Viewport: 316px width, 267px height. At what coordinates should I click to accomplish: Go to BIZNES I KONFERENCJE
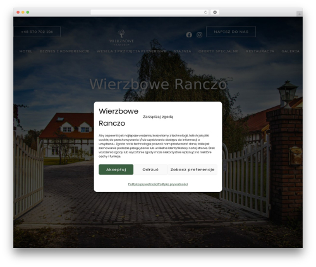pos(64,51)
